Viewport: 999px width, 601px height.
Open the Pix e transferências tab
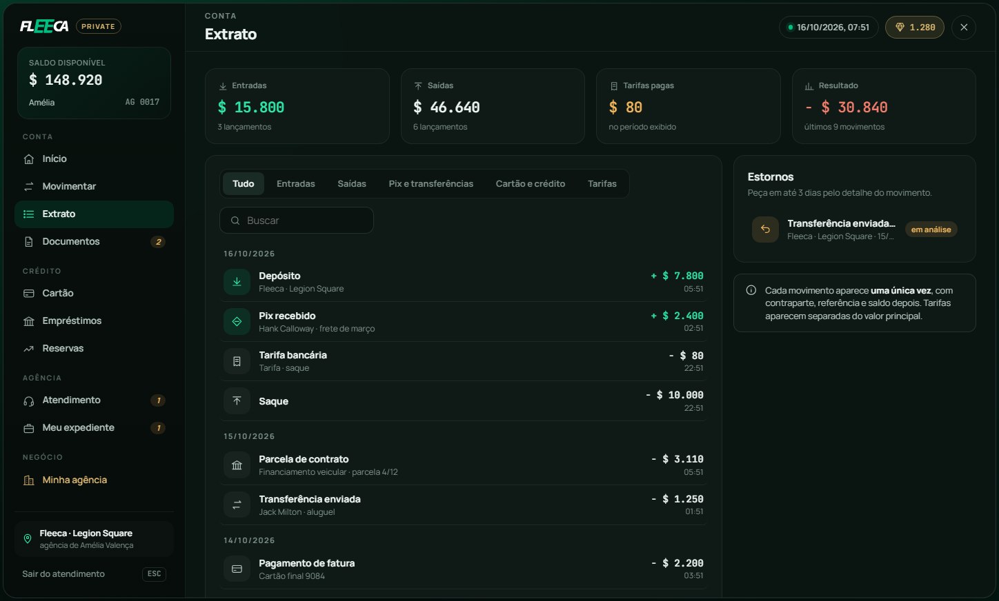[x=431, y=184]
